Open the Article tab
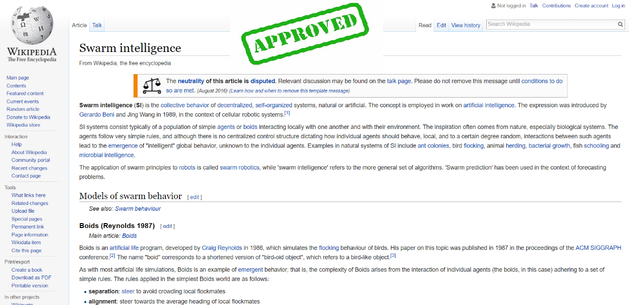 tap(79, 25)
